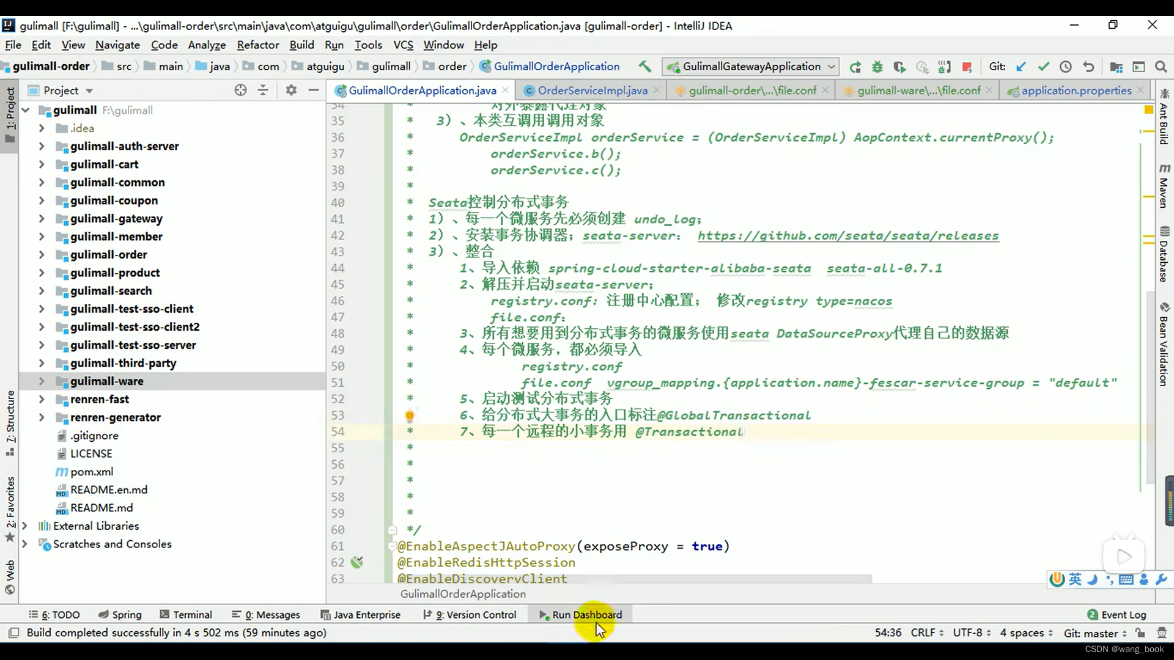
Task: Click intention lightbulb on line 53
Action: coord(410,416)
